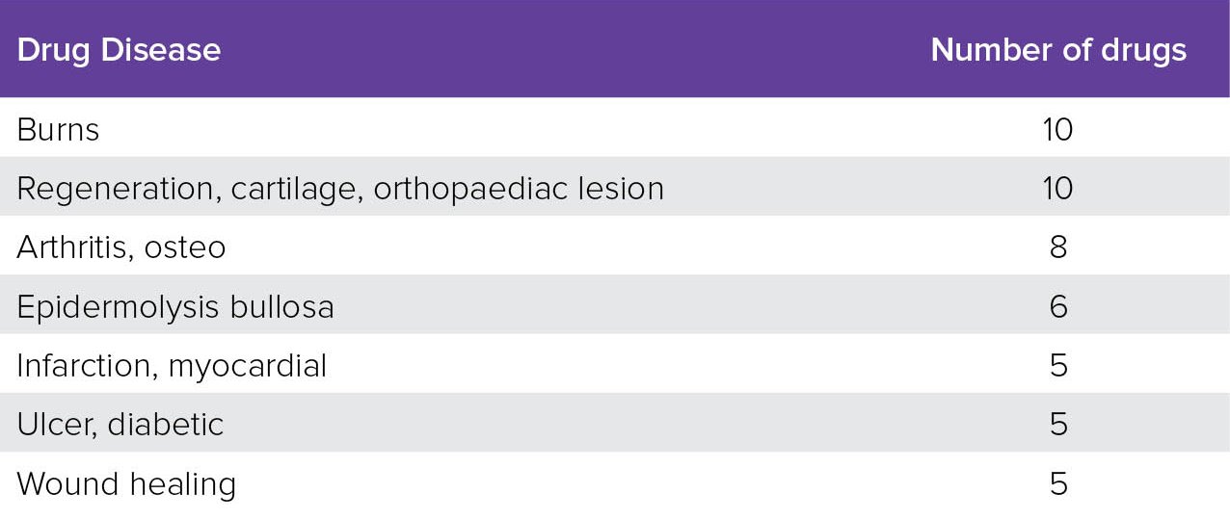
Task: Click the number 8 in the Arthritis row
Action: coord(1058,247)
